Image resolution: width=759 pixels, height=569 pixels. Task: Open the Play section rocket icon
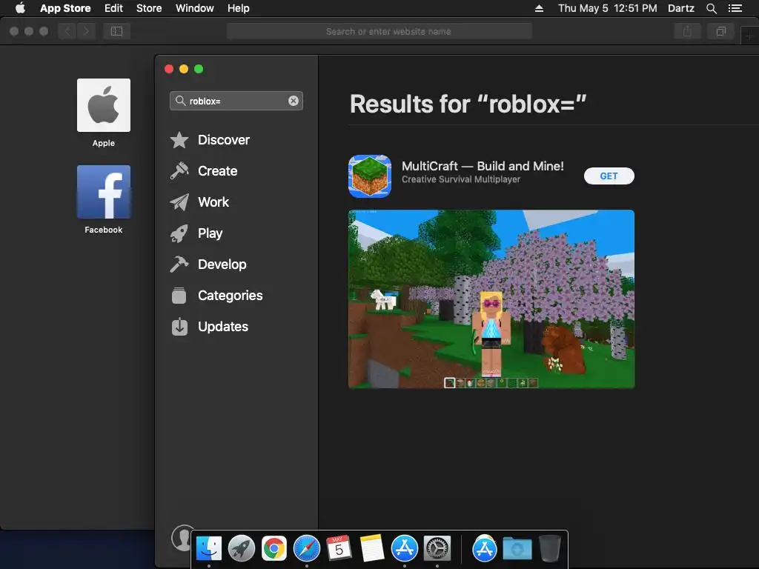(x=179, y=233)
